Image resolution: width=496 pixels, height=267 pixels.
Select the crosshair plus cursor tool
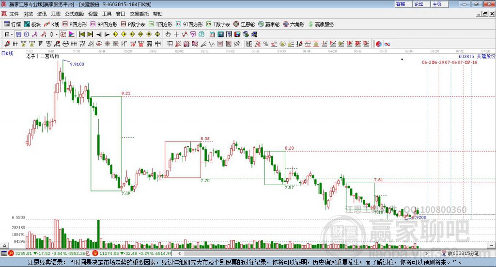coord(176,34)
